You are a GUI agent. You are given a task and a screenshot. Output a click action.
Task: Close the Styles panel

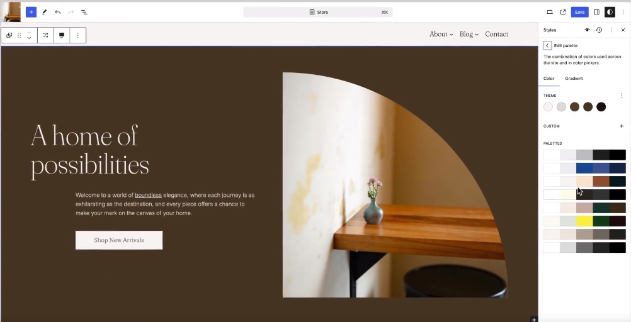pyautogui.click(x=623, y=30)
